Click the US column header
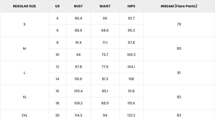The image size is (215, 121). click(x=57, y=6)
